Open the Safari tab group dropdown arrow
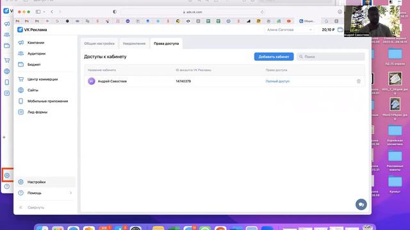 pyautogui.click(x=44, y=11)
